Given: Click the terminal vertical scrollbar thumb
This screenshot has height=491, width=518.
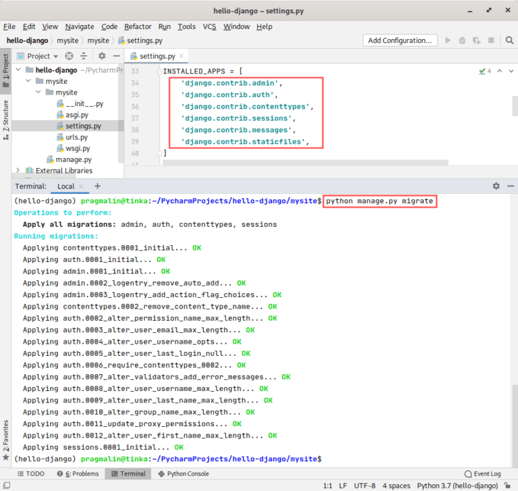Looking at the screenshot, I should pyautogui.click(x=514, y=425).
